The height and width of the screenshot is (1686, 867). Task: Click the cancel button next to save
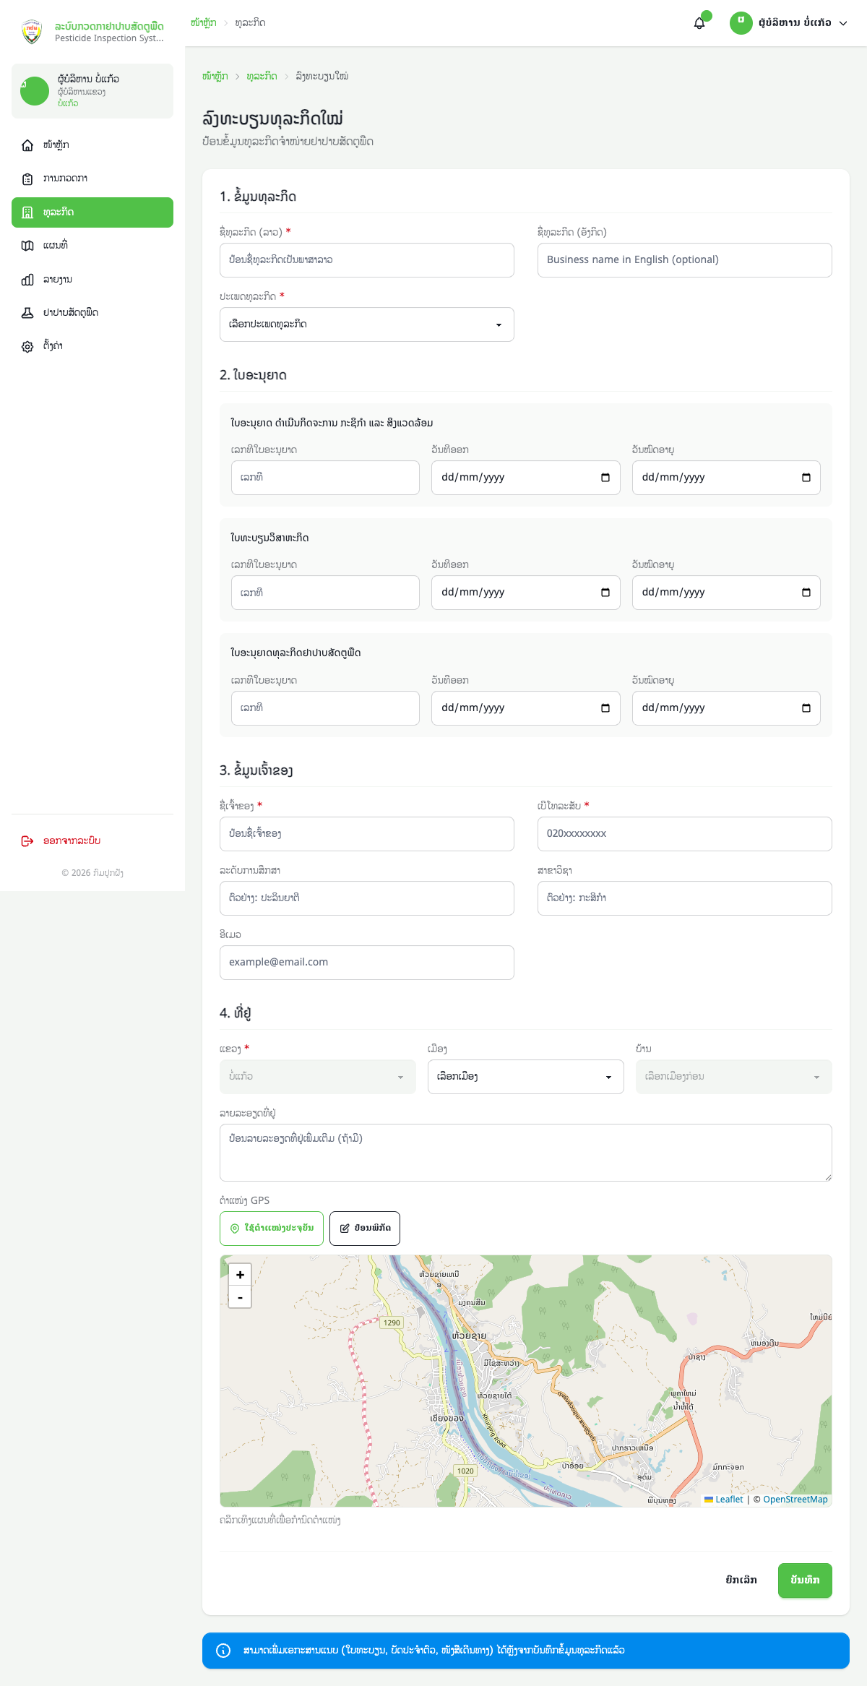741,1580
